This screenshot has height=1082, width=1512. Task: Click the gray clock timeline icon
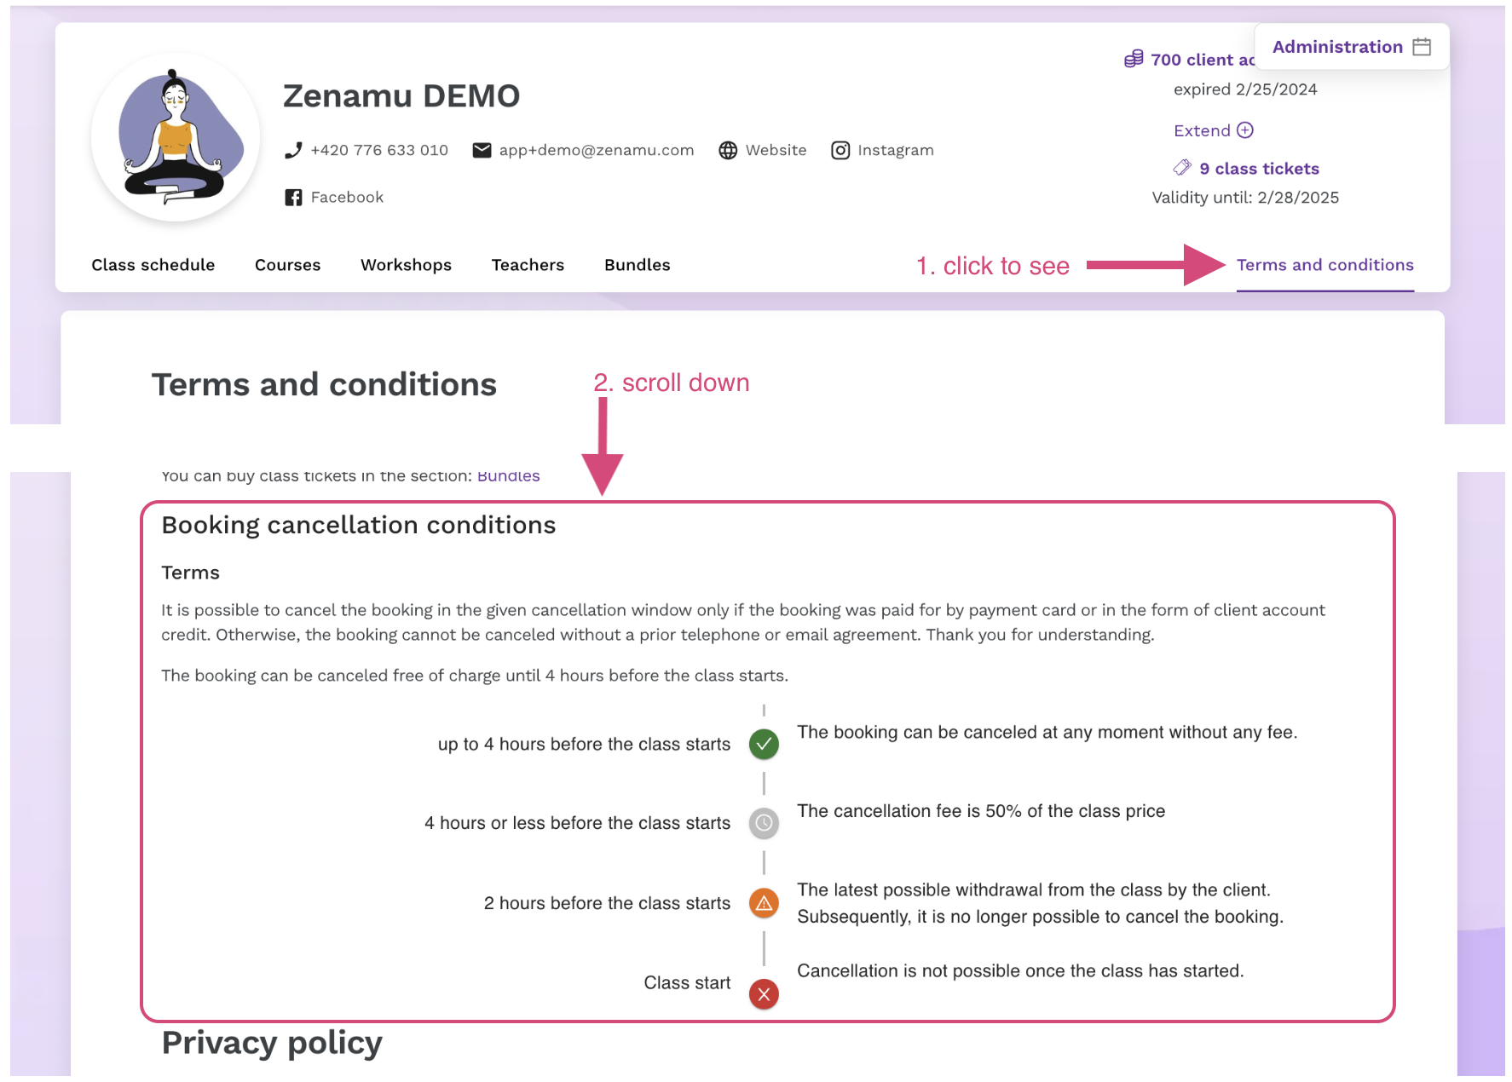tap(764, 823)
